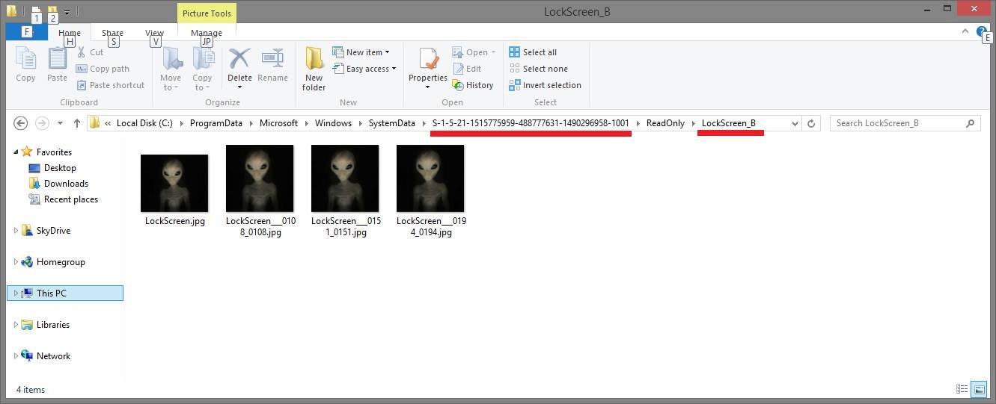
Task: Click the ReadOnly breadcrumb in the path
Action: coord(665,123)
